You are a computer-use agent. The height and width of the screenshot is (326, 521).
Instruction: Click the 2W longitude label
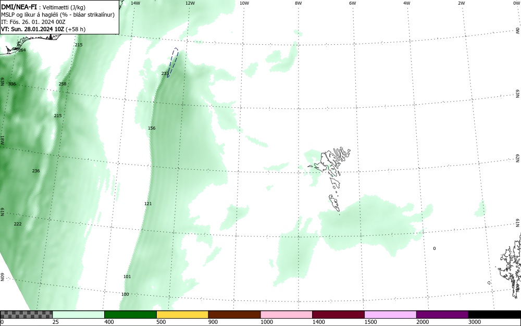point(461,3)
